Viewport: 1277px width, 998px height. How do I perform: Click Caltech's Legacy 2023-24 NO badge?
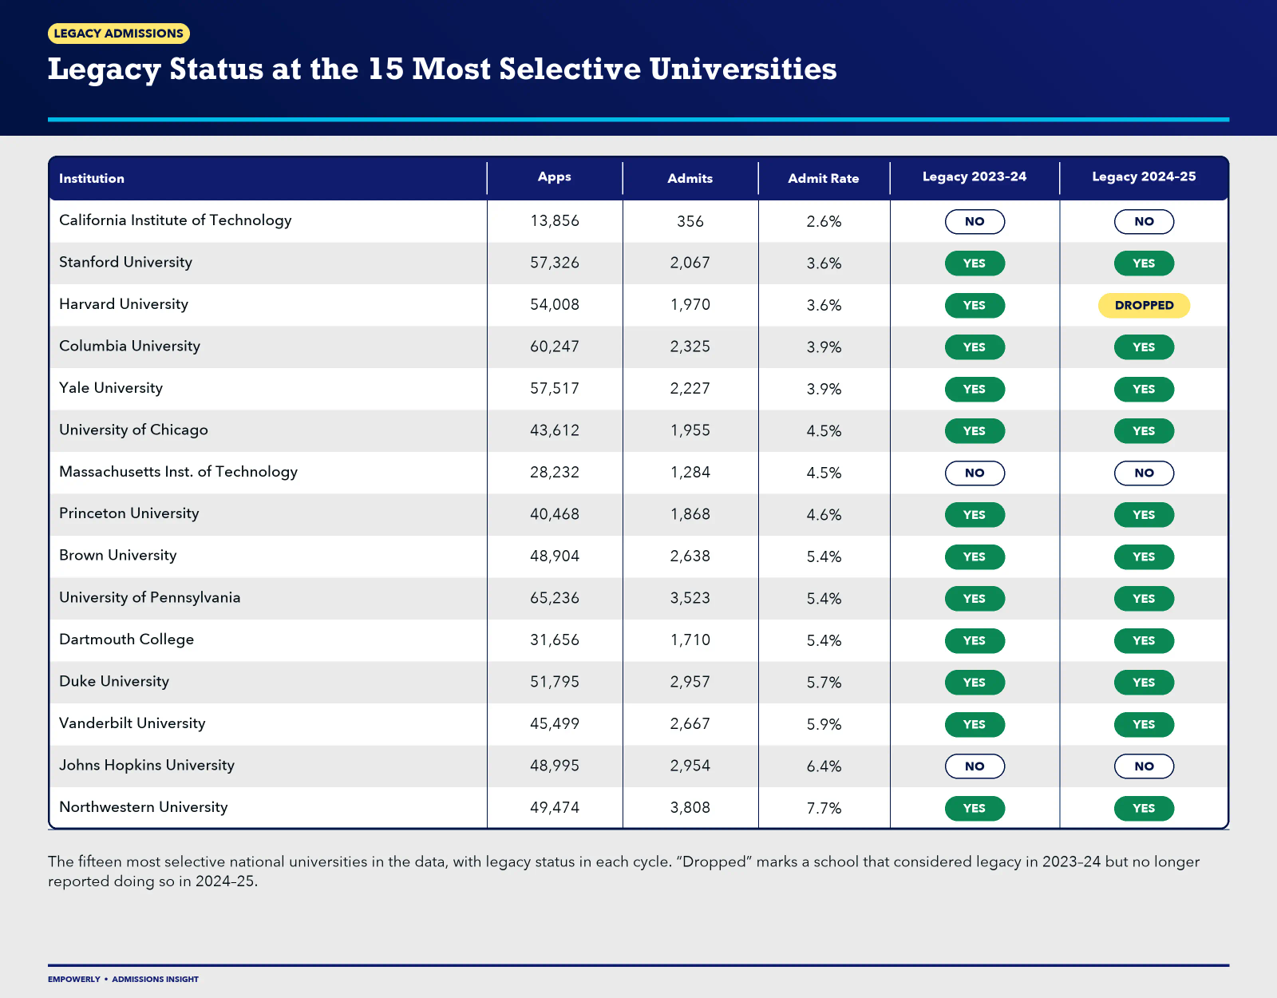975,222
